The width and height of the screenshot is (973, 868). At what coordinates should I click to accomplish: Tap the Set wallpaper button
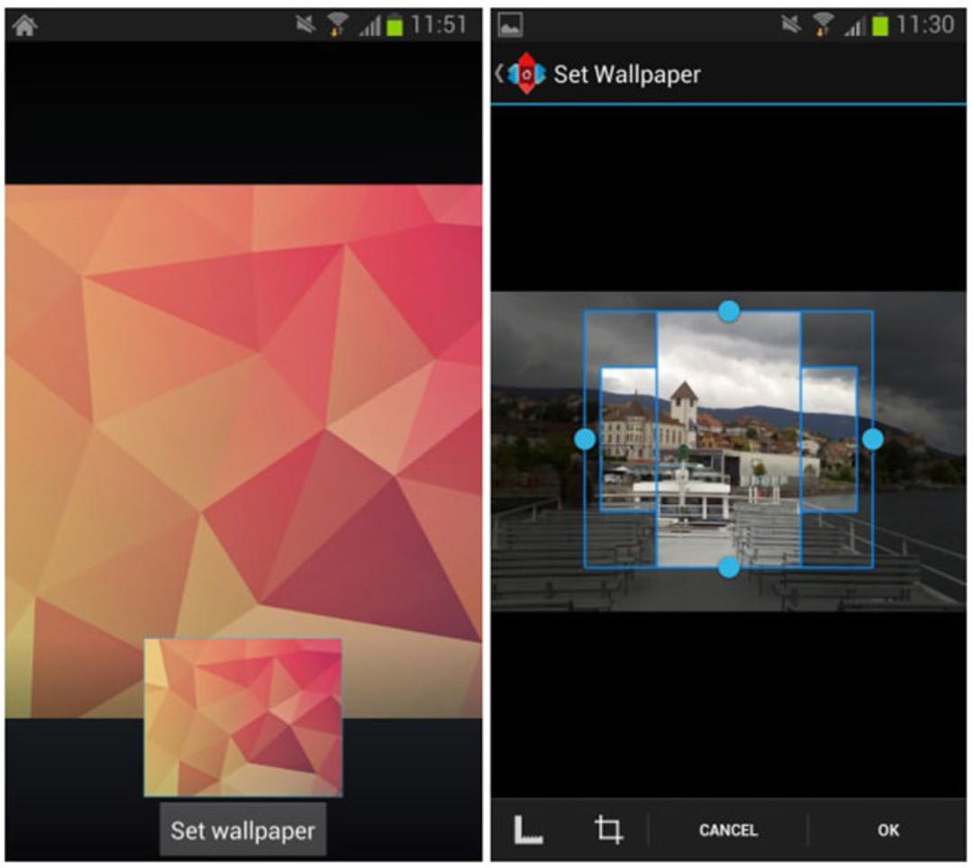242,829
